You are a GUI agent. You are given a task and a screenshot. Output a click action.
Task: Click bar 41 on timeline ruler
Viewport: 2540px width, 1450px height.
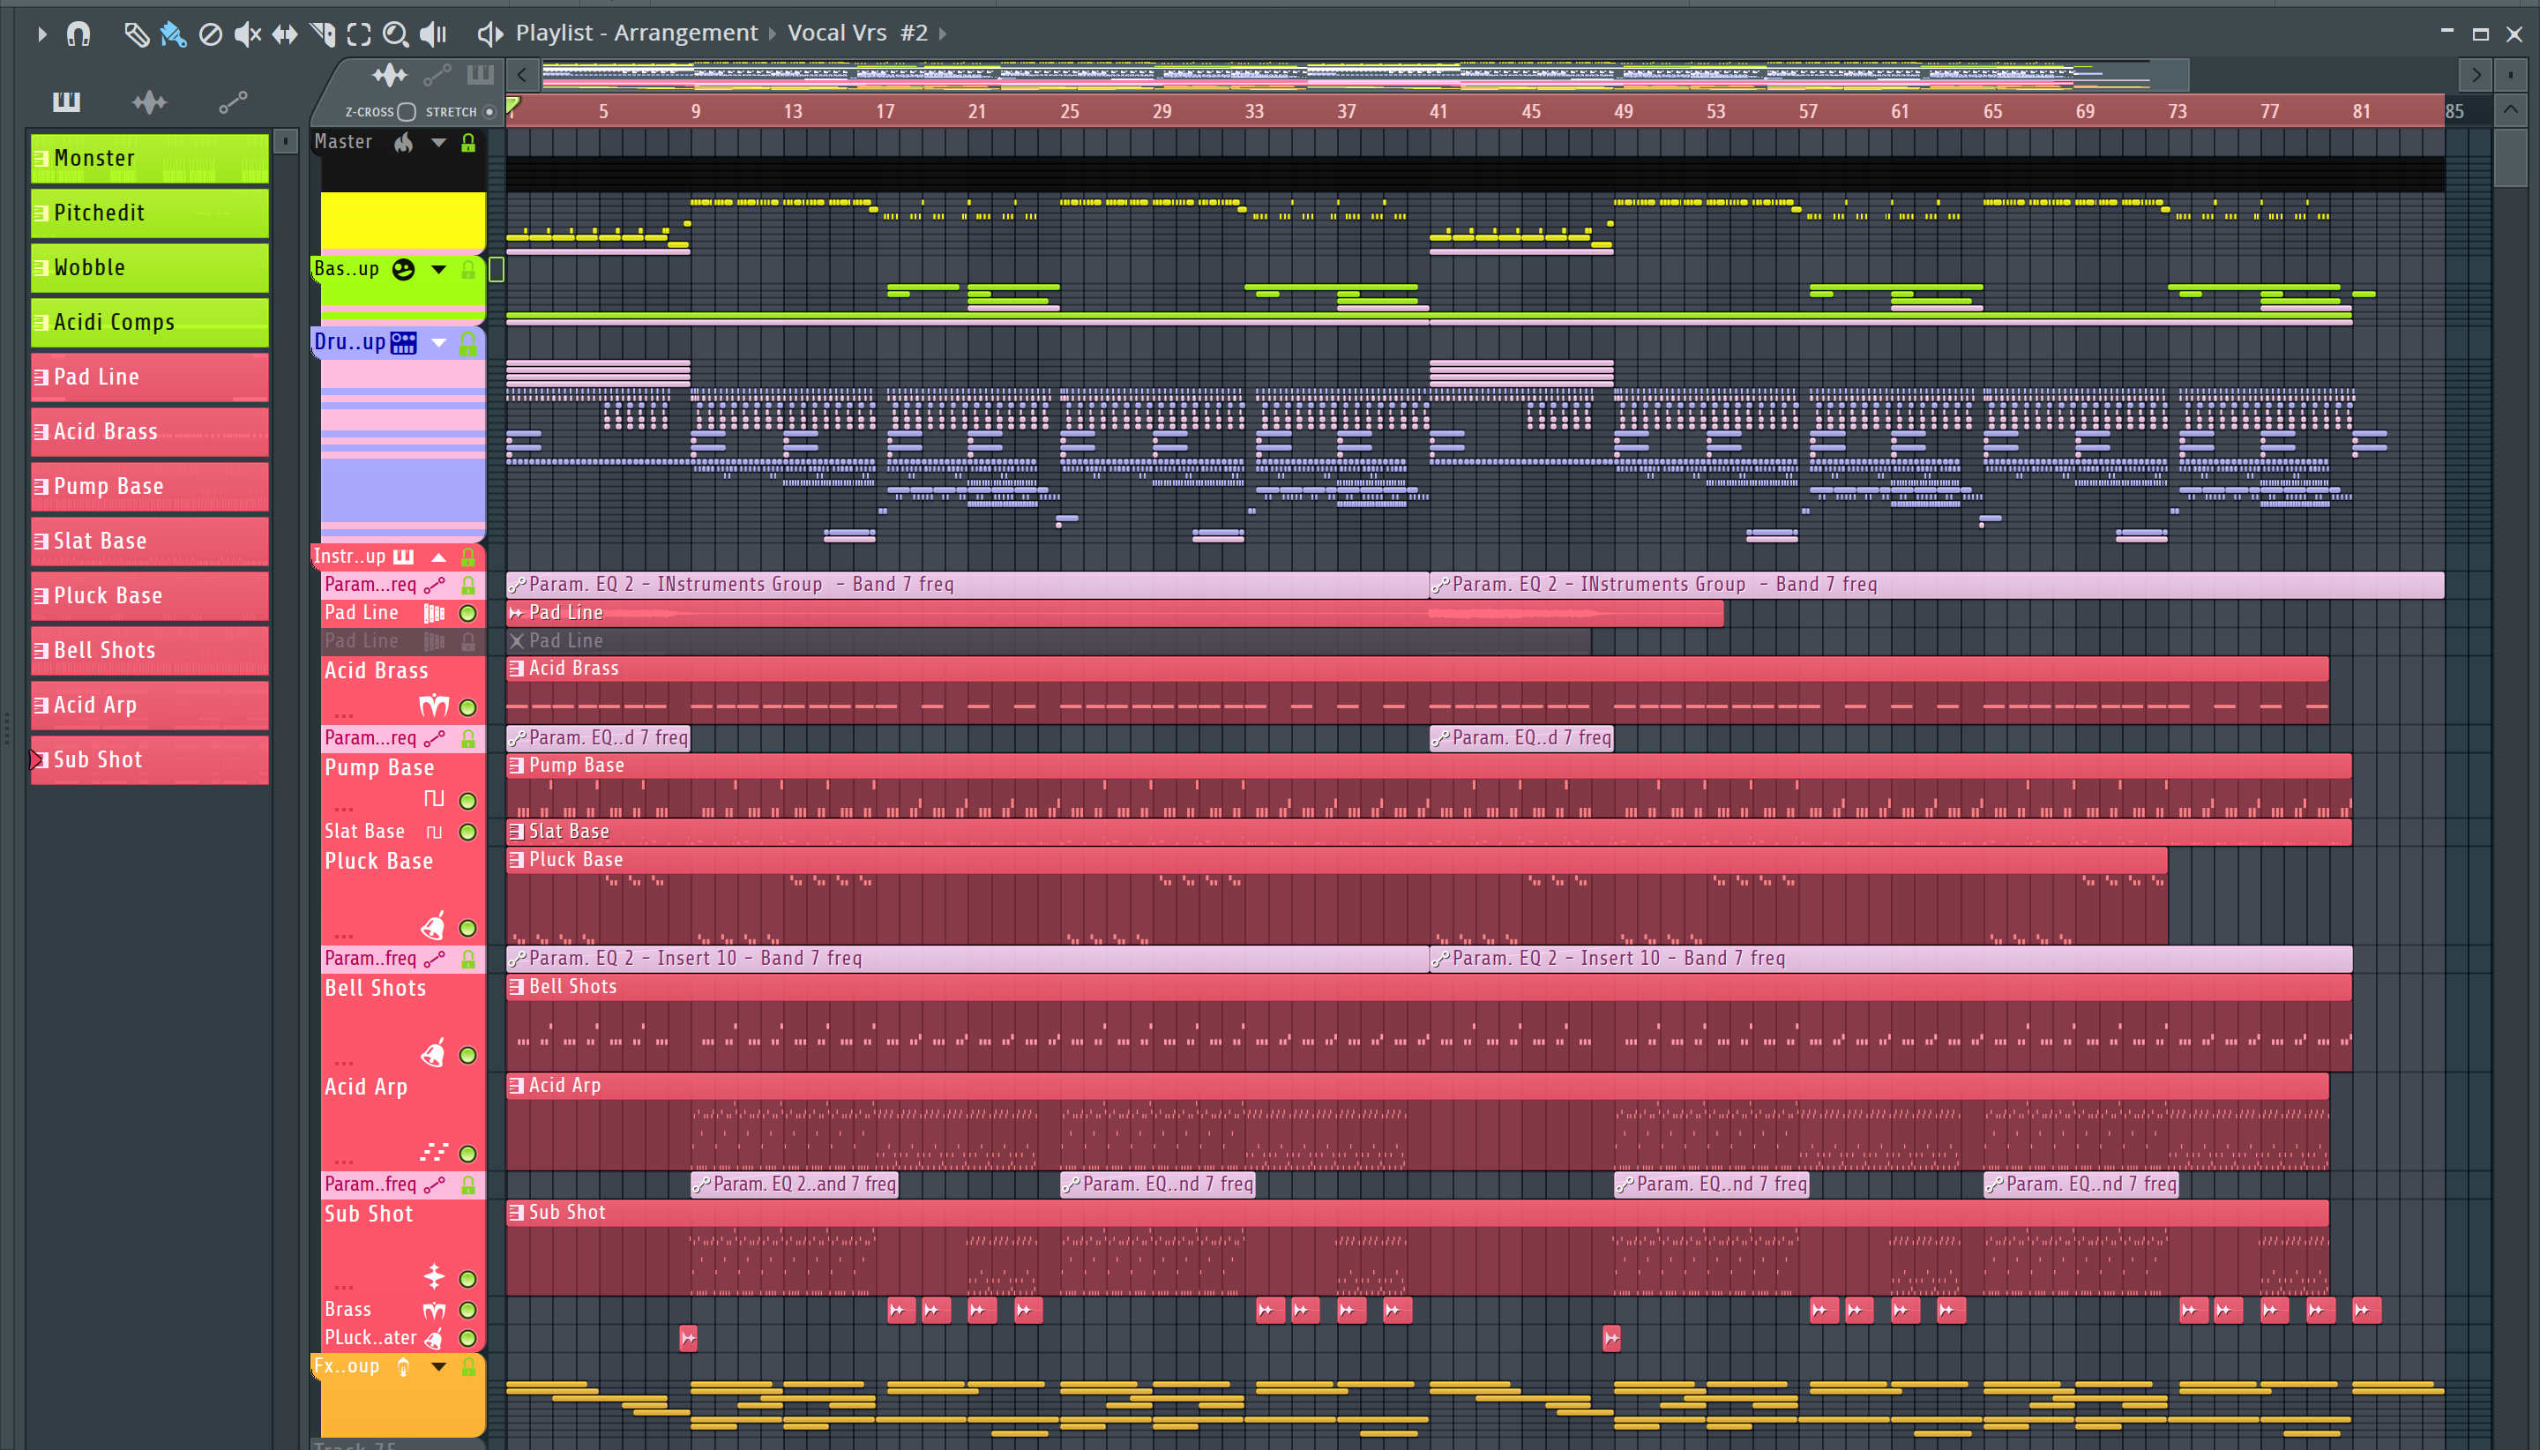coord(1438,111)
